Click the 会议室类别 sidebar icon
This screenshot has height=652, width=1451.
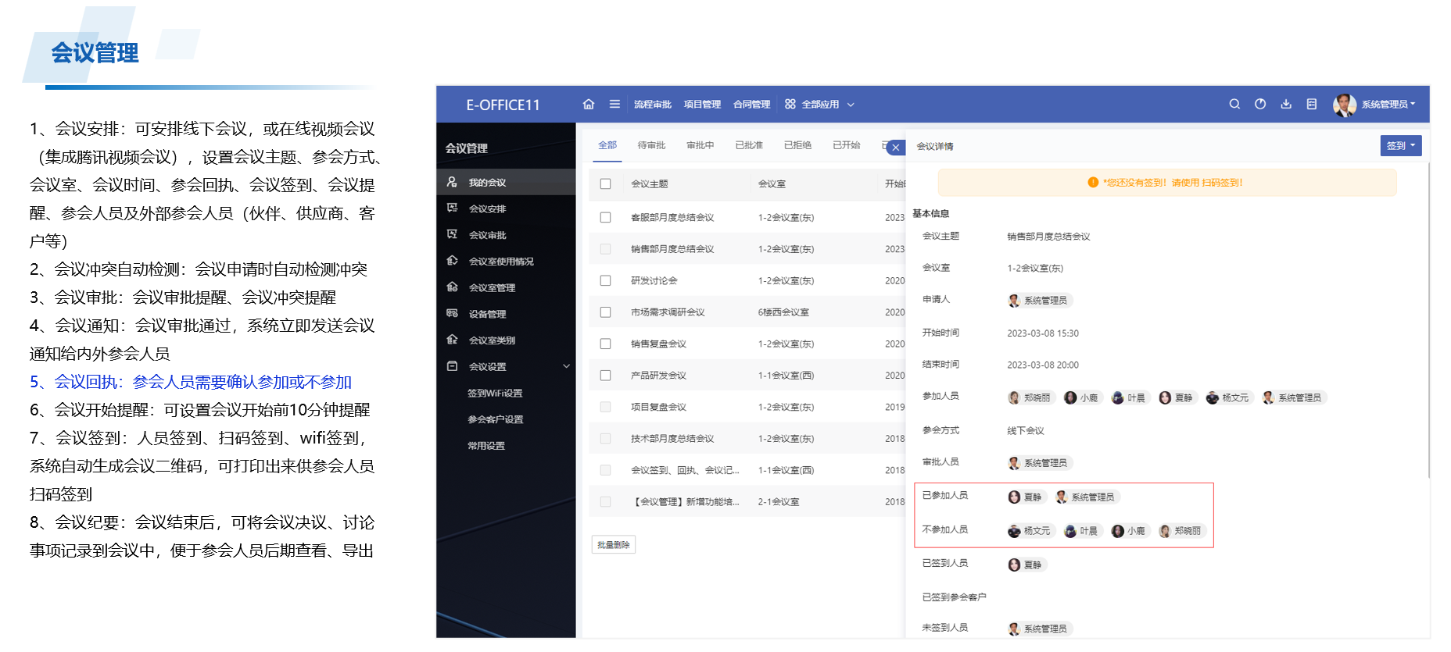pos(452,340)
